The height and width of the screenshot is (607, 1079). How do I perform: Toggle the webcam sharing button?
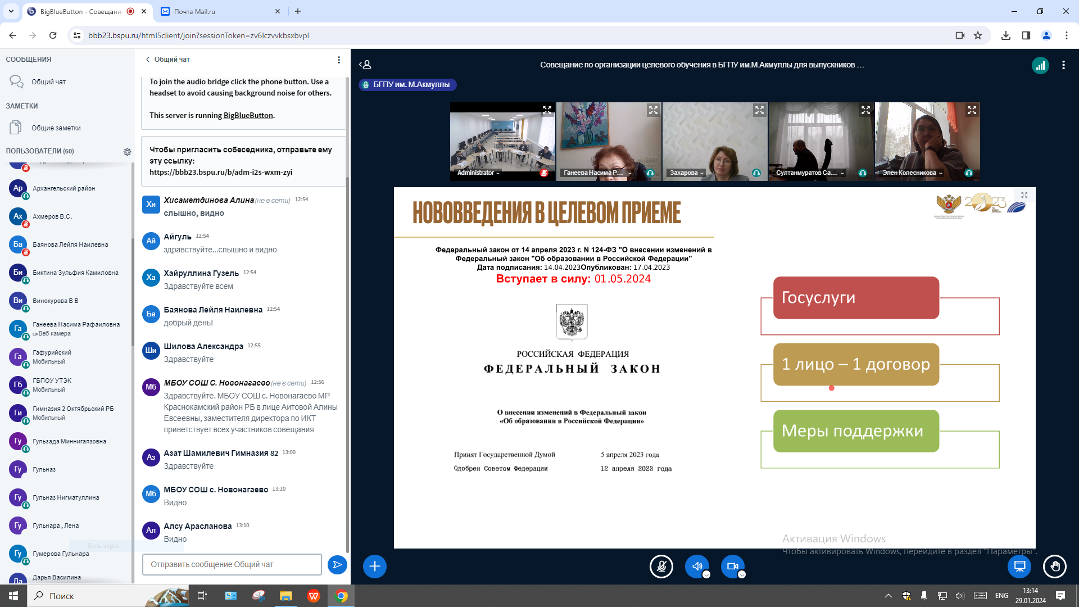(x=732, y=567)
